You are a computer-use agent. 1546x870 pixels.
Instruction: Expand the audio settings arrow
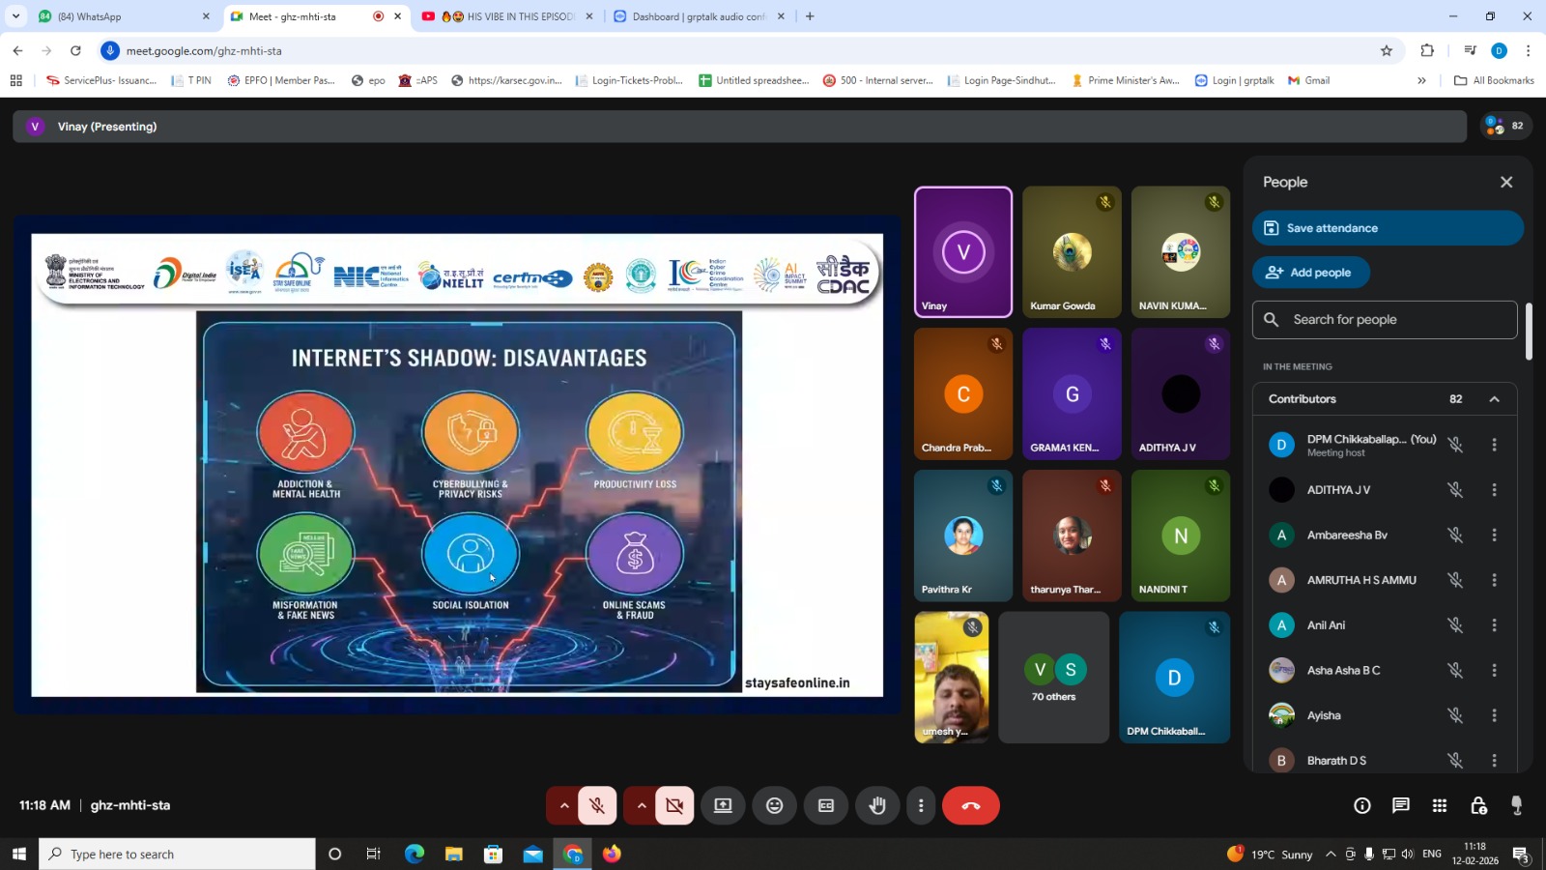point(563,805)
